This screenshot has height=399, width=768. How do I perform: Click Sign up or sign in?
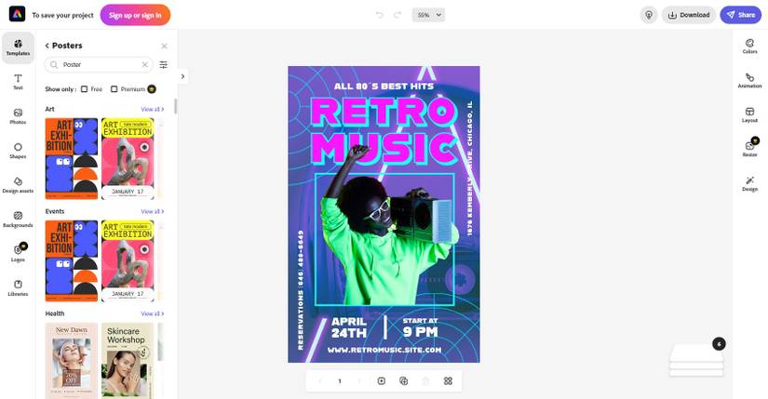click(x=135, y=15)
